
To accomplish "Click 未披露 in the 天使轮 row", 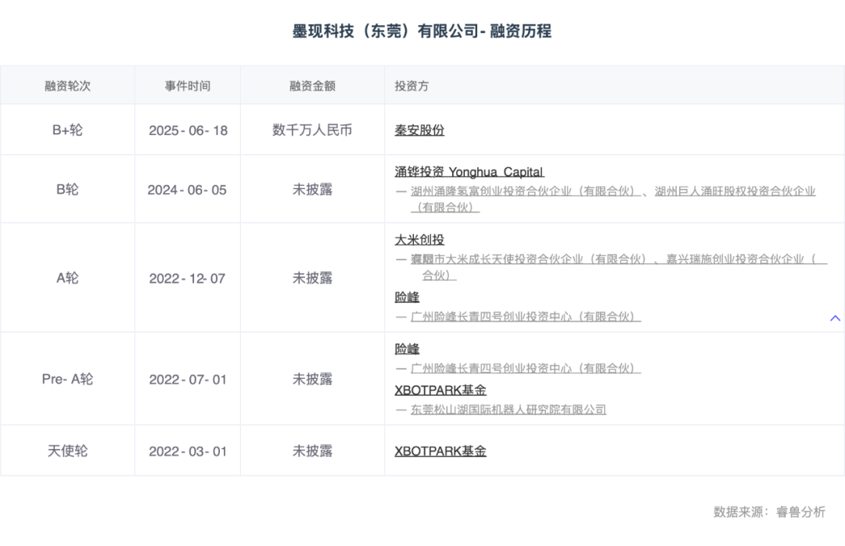I will click(x=312, y=450).
